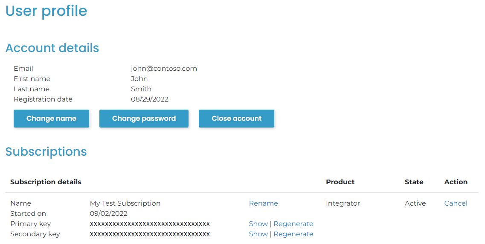The width and height of the screenshot is (485, 244).
Task: Click the masked primary key value
Action: [x=150, y=224]
